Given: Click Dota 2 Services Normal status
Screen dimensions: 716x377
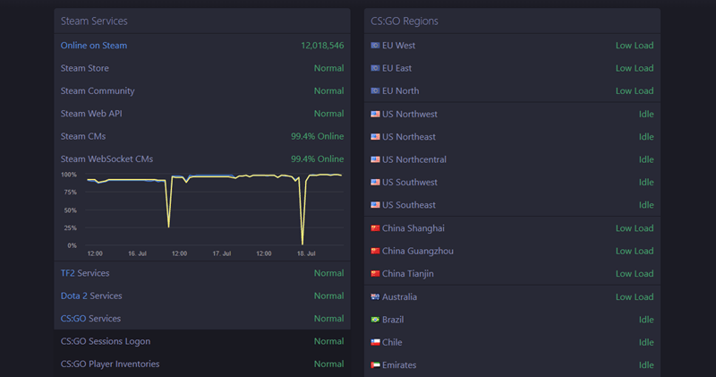Looking at the screenshot, I should 328,296.
